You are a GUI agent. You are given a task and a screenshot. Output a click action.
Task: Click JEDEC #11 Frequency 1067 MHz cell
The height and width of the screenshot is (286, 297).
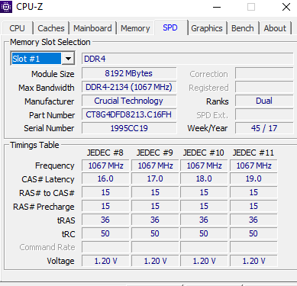tap(253, 165)
